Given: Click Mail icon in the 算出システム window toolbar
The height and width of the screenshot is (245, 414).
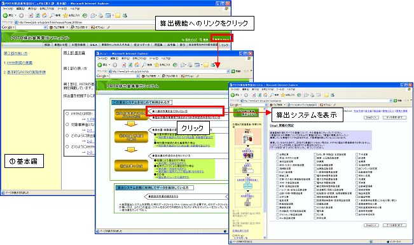Looking at the screenshot, I should (307, 95).
